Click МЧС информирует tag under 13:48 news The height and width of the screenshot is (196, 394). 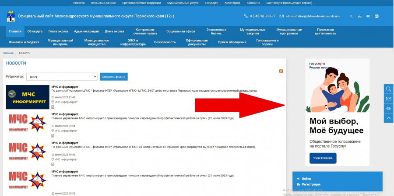click(x=66, y=102)
